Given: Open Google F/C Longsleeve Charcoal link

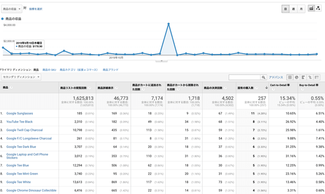Looking at the screenshot, I should coord(29,139).
